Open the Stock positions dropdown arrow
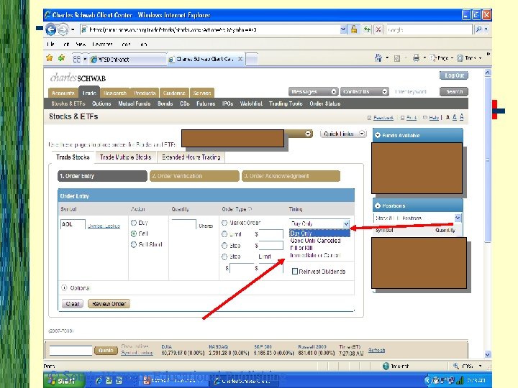Screen dimensions: 518x388 pyautogui.click(x=458, y=218)
